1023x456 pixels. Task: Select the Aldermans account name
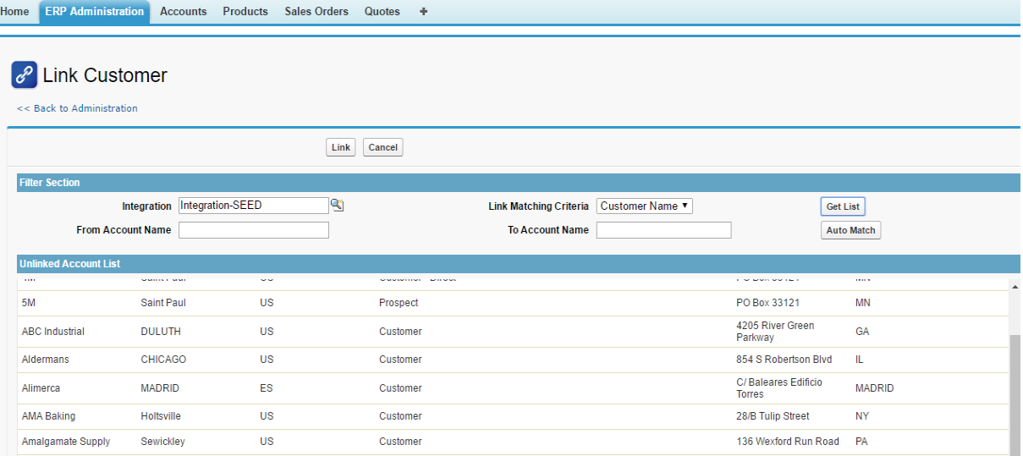tap(46, 360)
